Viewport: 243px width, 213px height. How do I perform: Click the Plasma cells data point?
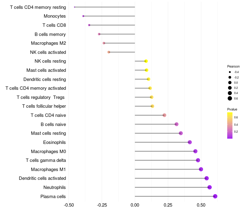[215, 196]
